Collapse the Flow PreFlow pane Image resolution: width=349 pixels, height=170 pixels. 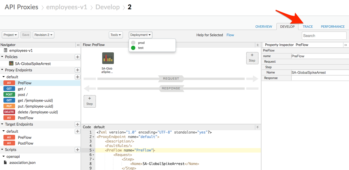[x=257, y=45]
